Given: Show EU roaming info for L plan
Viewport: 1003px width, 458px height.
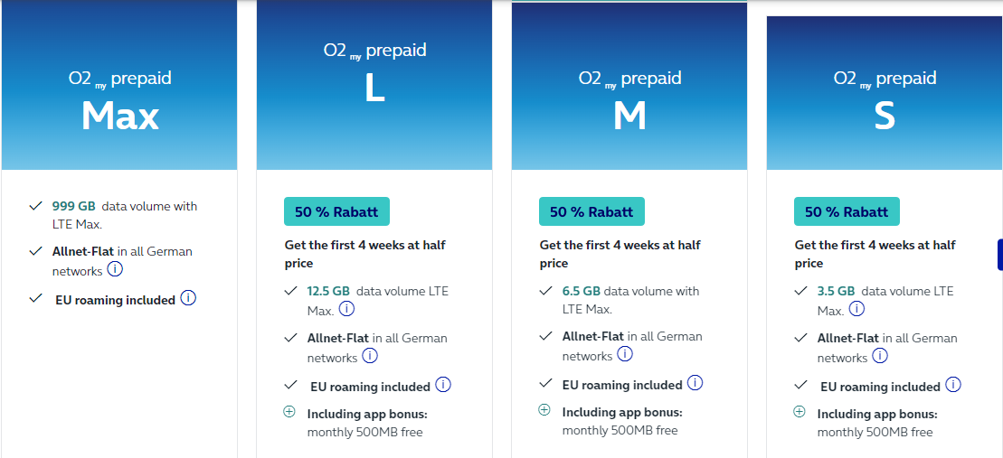Looking at the screenshot, I should tap(443, 385).
